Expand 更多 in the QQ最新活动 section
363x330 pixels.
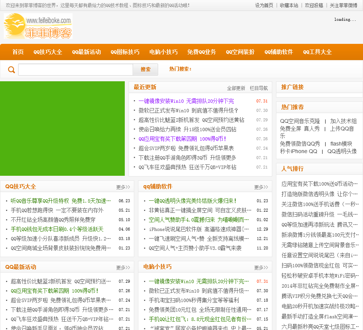[x=123, y=268]
